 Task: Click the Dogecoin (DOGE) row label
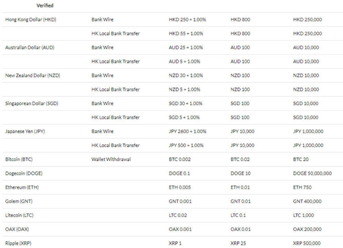[x=24, y=173]
